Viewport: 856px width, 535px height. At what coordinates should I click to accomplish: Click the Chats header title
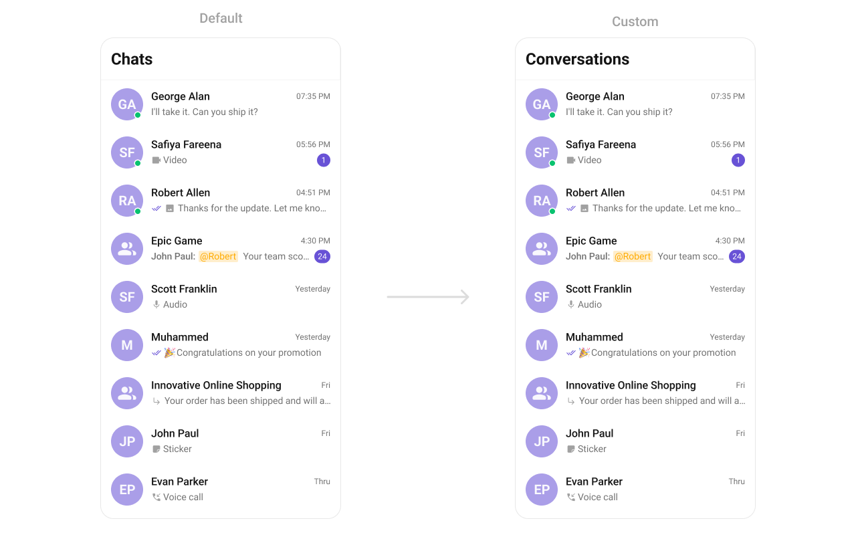click(x=132, y=59)
